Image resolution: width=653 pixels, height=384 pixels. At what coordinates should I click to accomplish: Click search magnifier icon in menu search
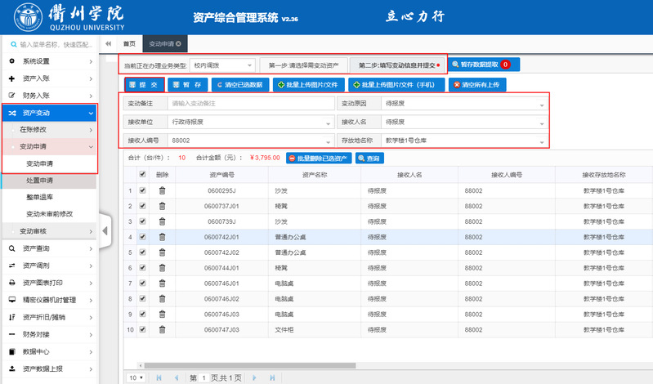point(14,44)
